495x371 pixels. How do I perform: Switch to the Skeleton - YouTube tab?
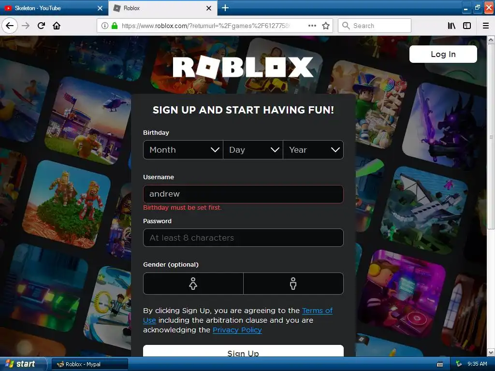54,8
